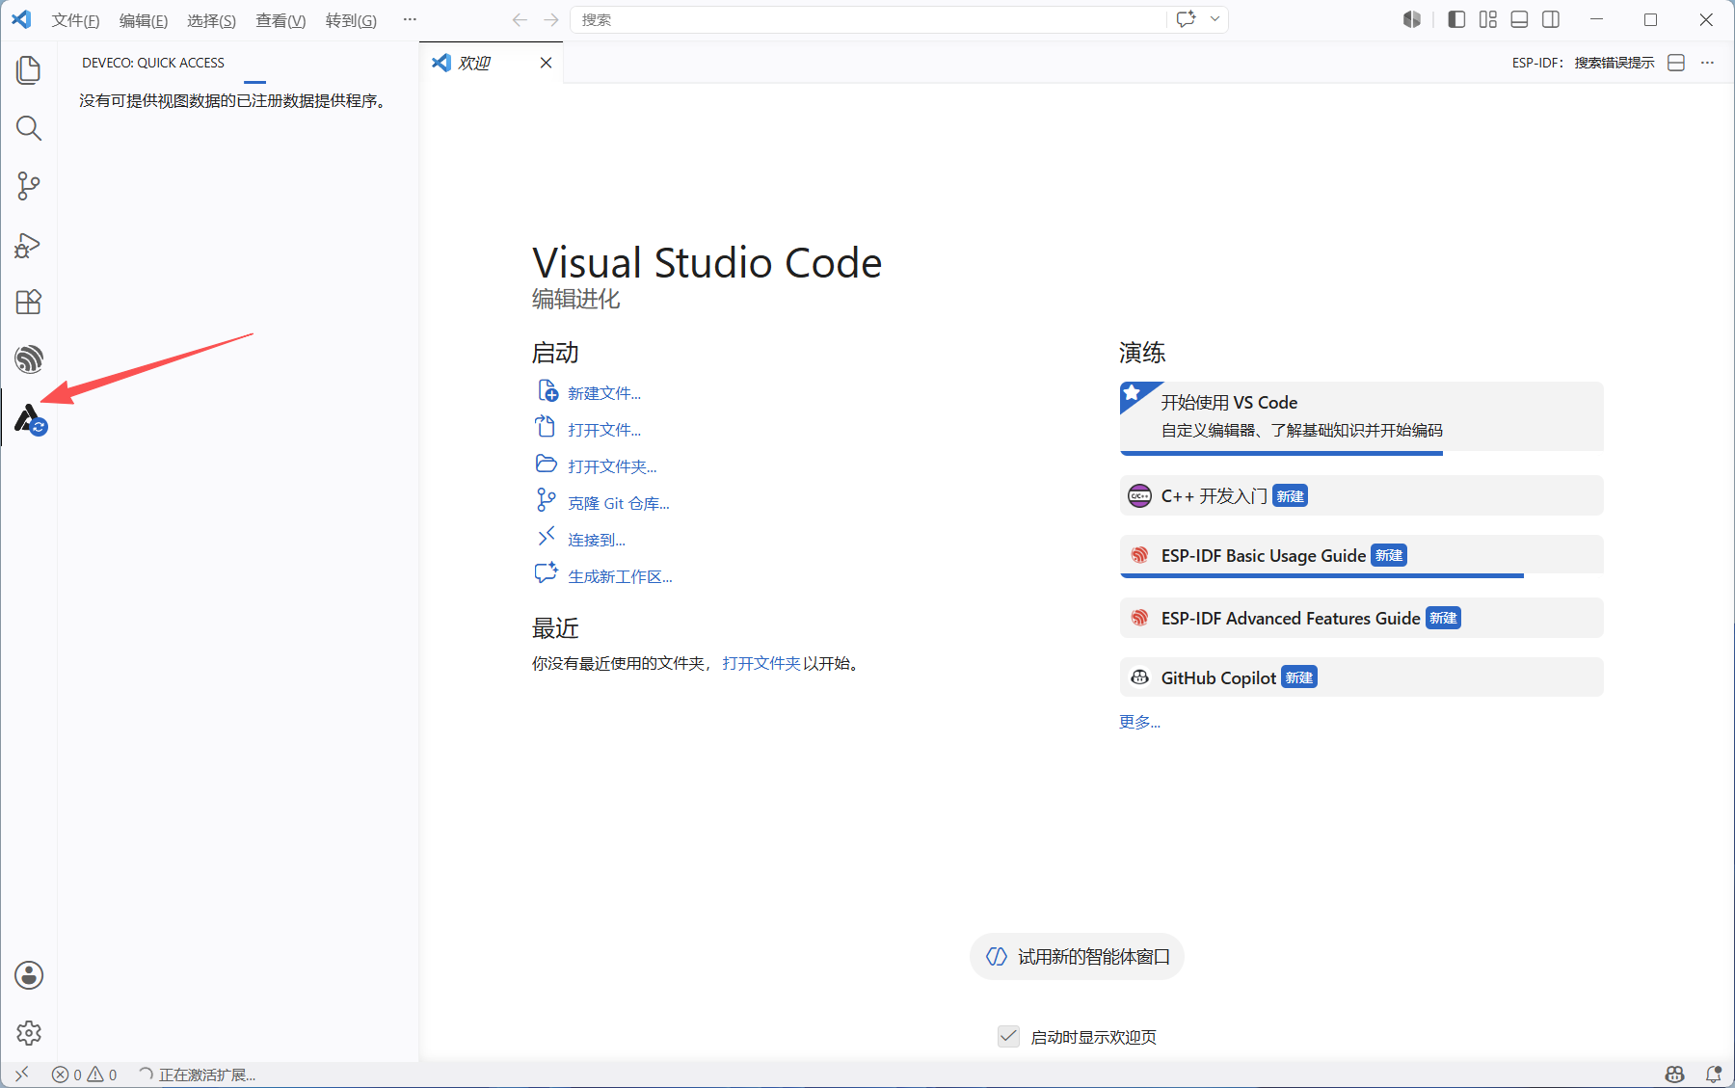Open the Customize Layout icon
The image size is (1735, 1088).
[x=1488, y=19]
